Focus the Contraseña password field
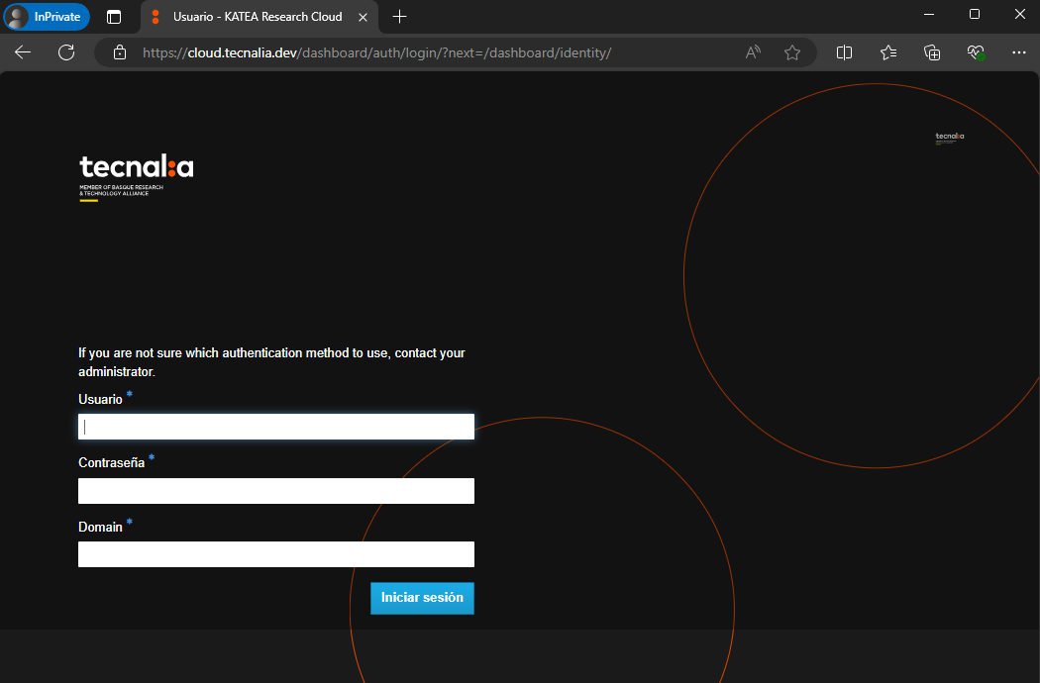Screen dimensions: 1040x683 coord(275,490)
